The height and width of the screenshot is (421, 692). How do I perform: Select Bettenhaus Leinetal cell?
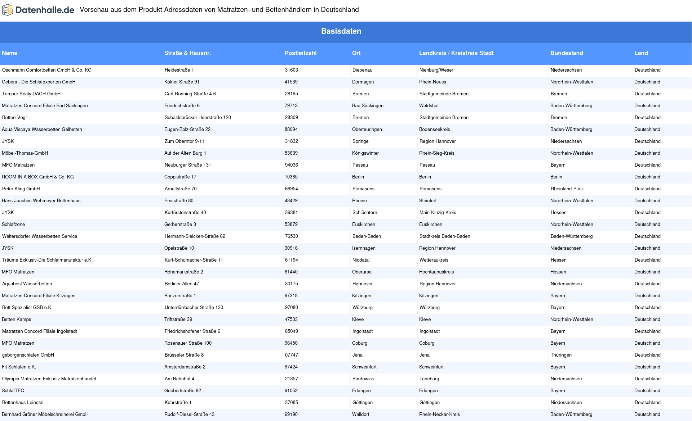pos(23,403)
